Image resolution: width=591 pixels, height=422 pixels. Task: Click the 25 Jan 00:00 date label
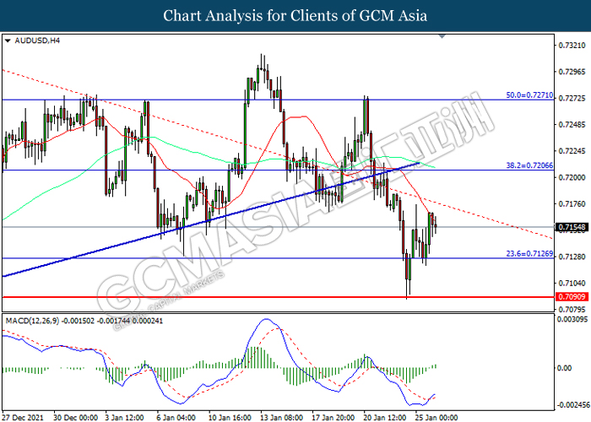pos(436,418)
